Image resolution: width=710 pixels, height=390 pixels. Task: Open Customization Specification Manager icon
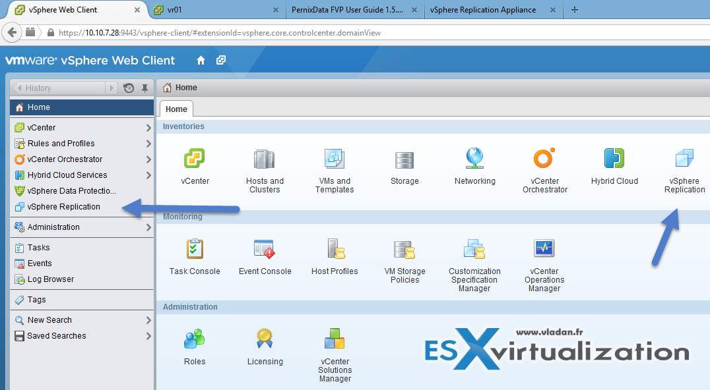(474, 249)
